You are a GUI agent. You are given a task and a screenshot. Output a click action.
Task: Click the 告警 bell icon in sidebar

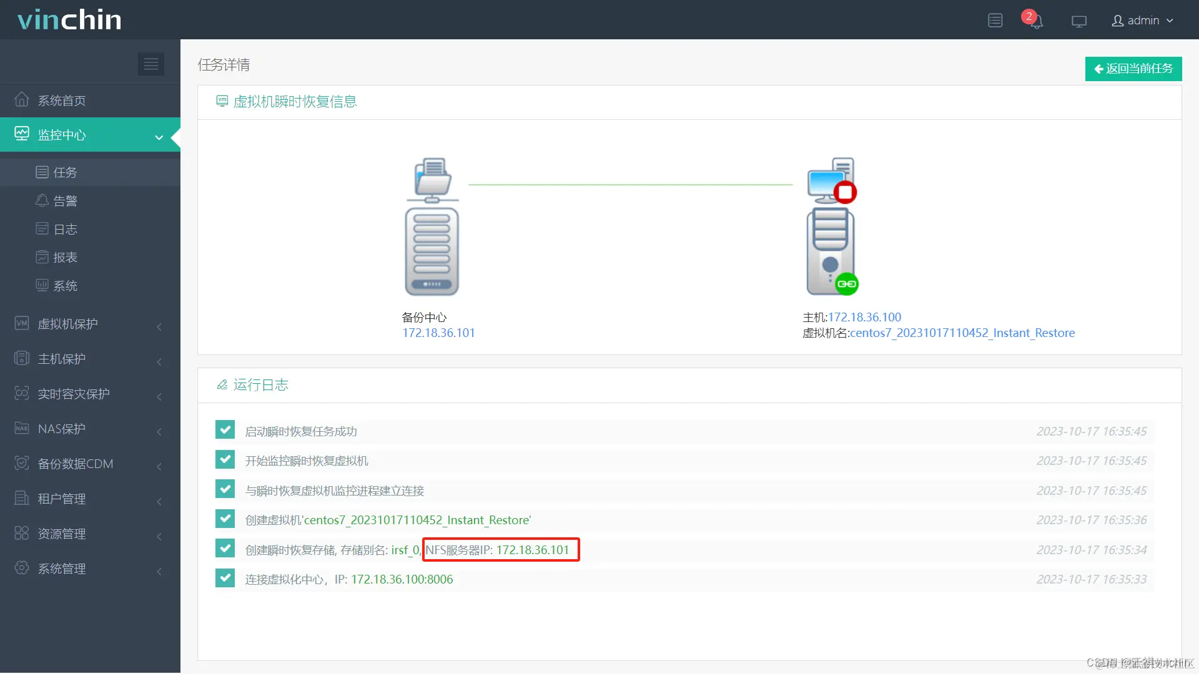pyautogui.click(x=42, y=200)
